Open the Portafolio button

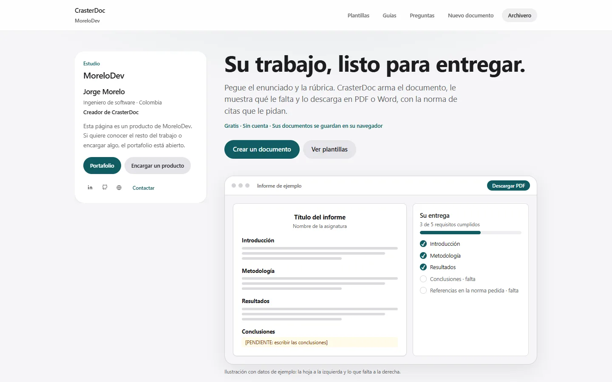(102, 166)
